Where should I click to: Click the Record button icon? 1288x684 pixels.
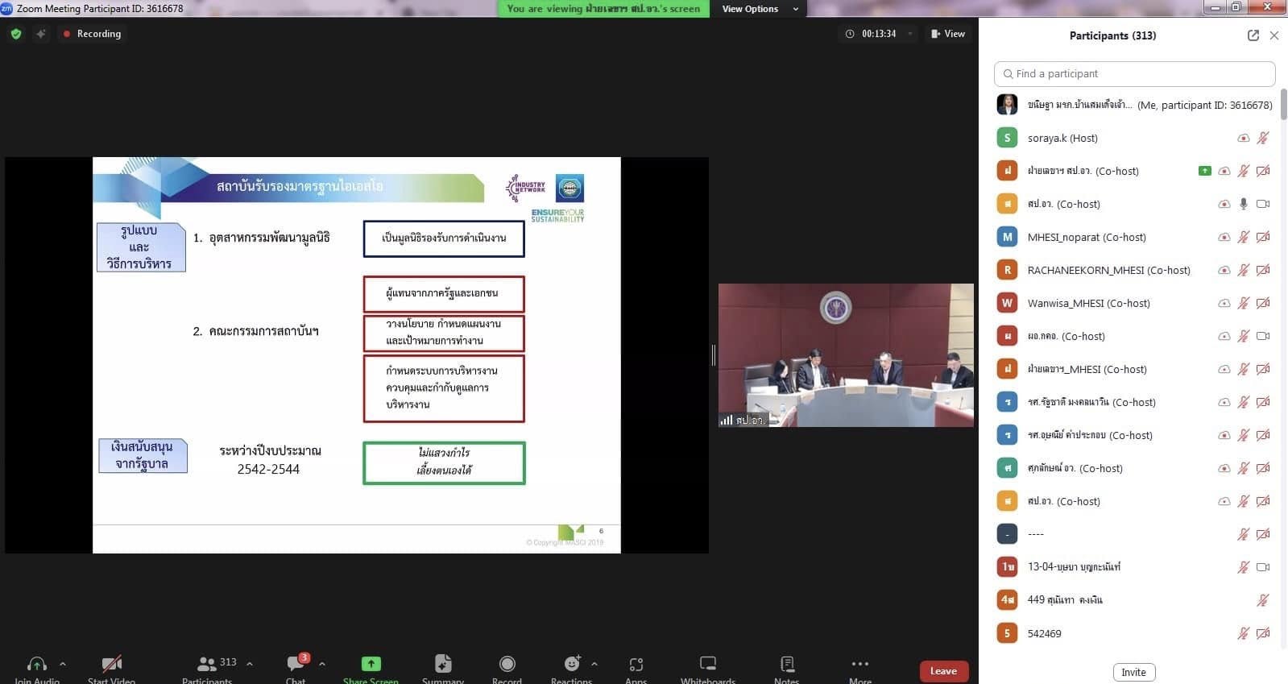[x=507, y=664]
